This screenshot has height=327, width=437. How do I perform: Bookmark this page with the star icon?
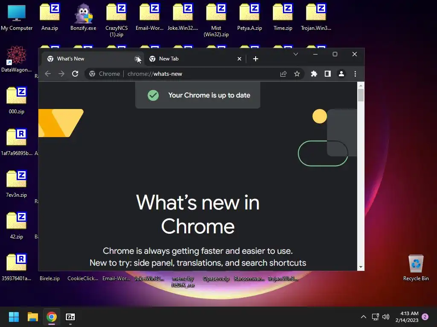click(x=297, y=74)
